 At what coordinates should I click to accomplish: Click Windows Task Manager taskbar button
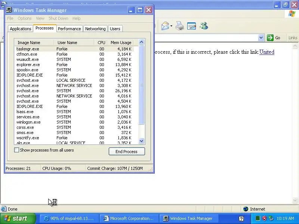188,218
